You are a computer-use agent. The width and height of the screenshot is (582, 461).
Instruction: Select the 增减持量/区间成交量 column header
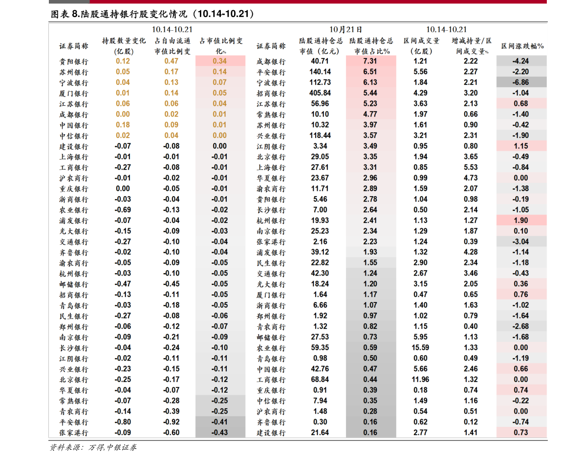pos(471,46)
